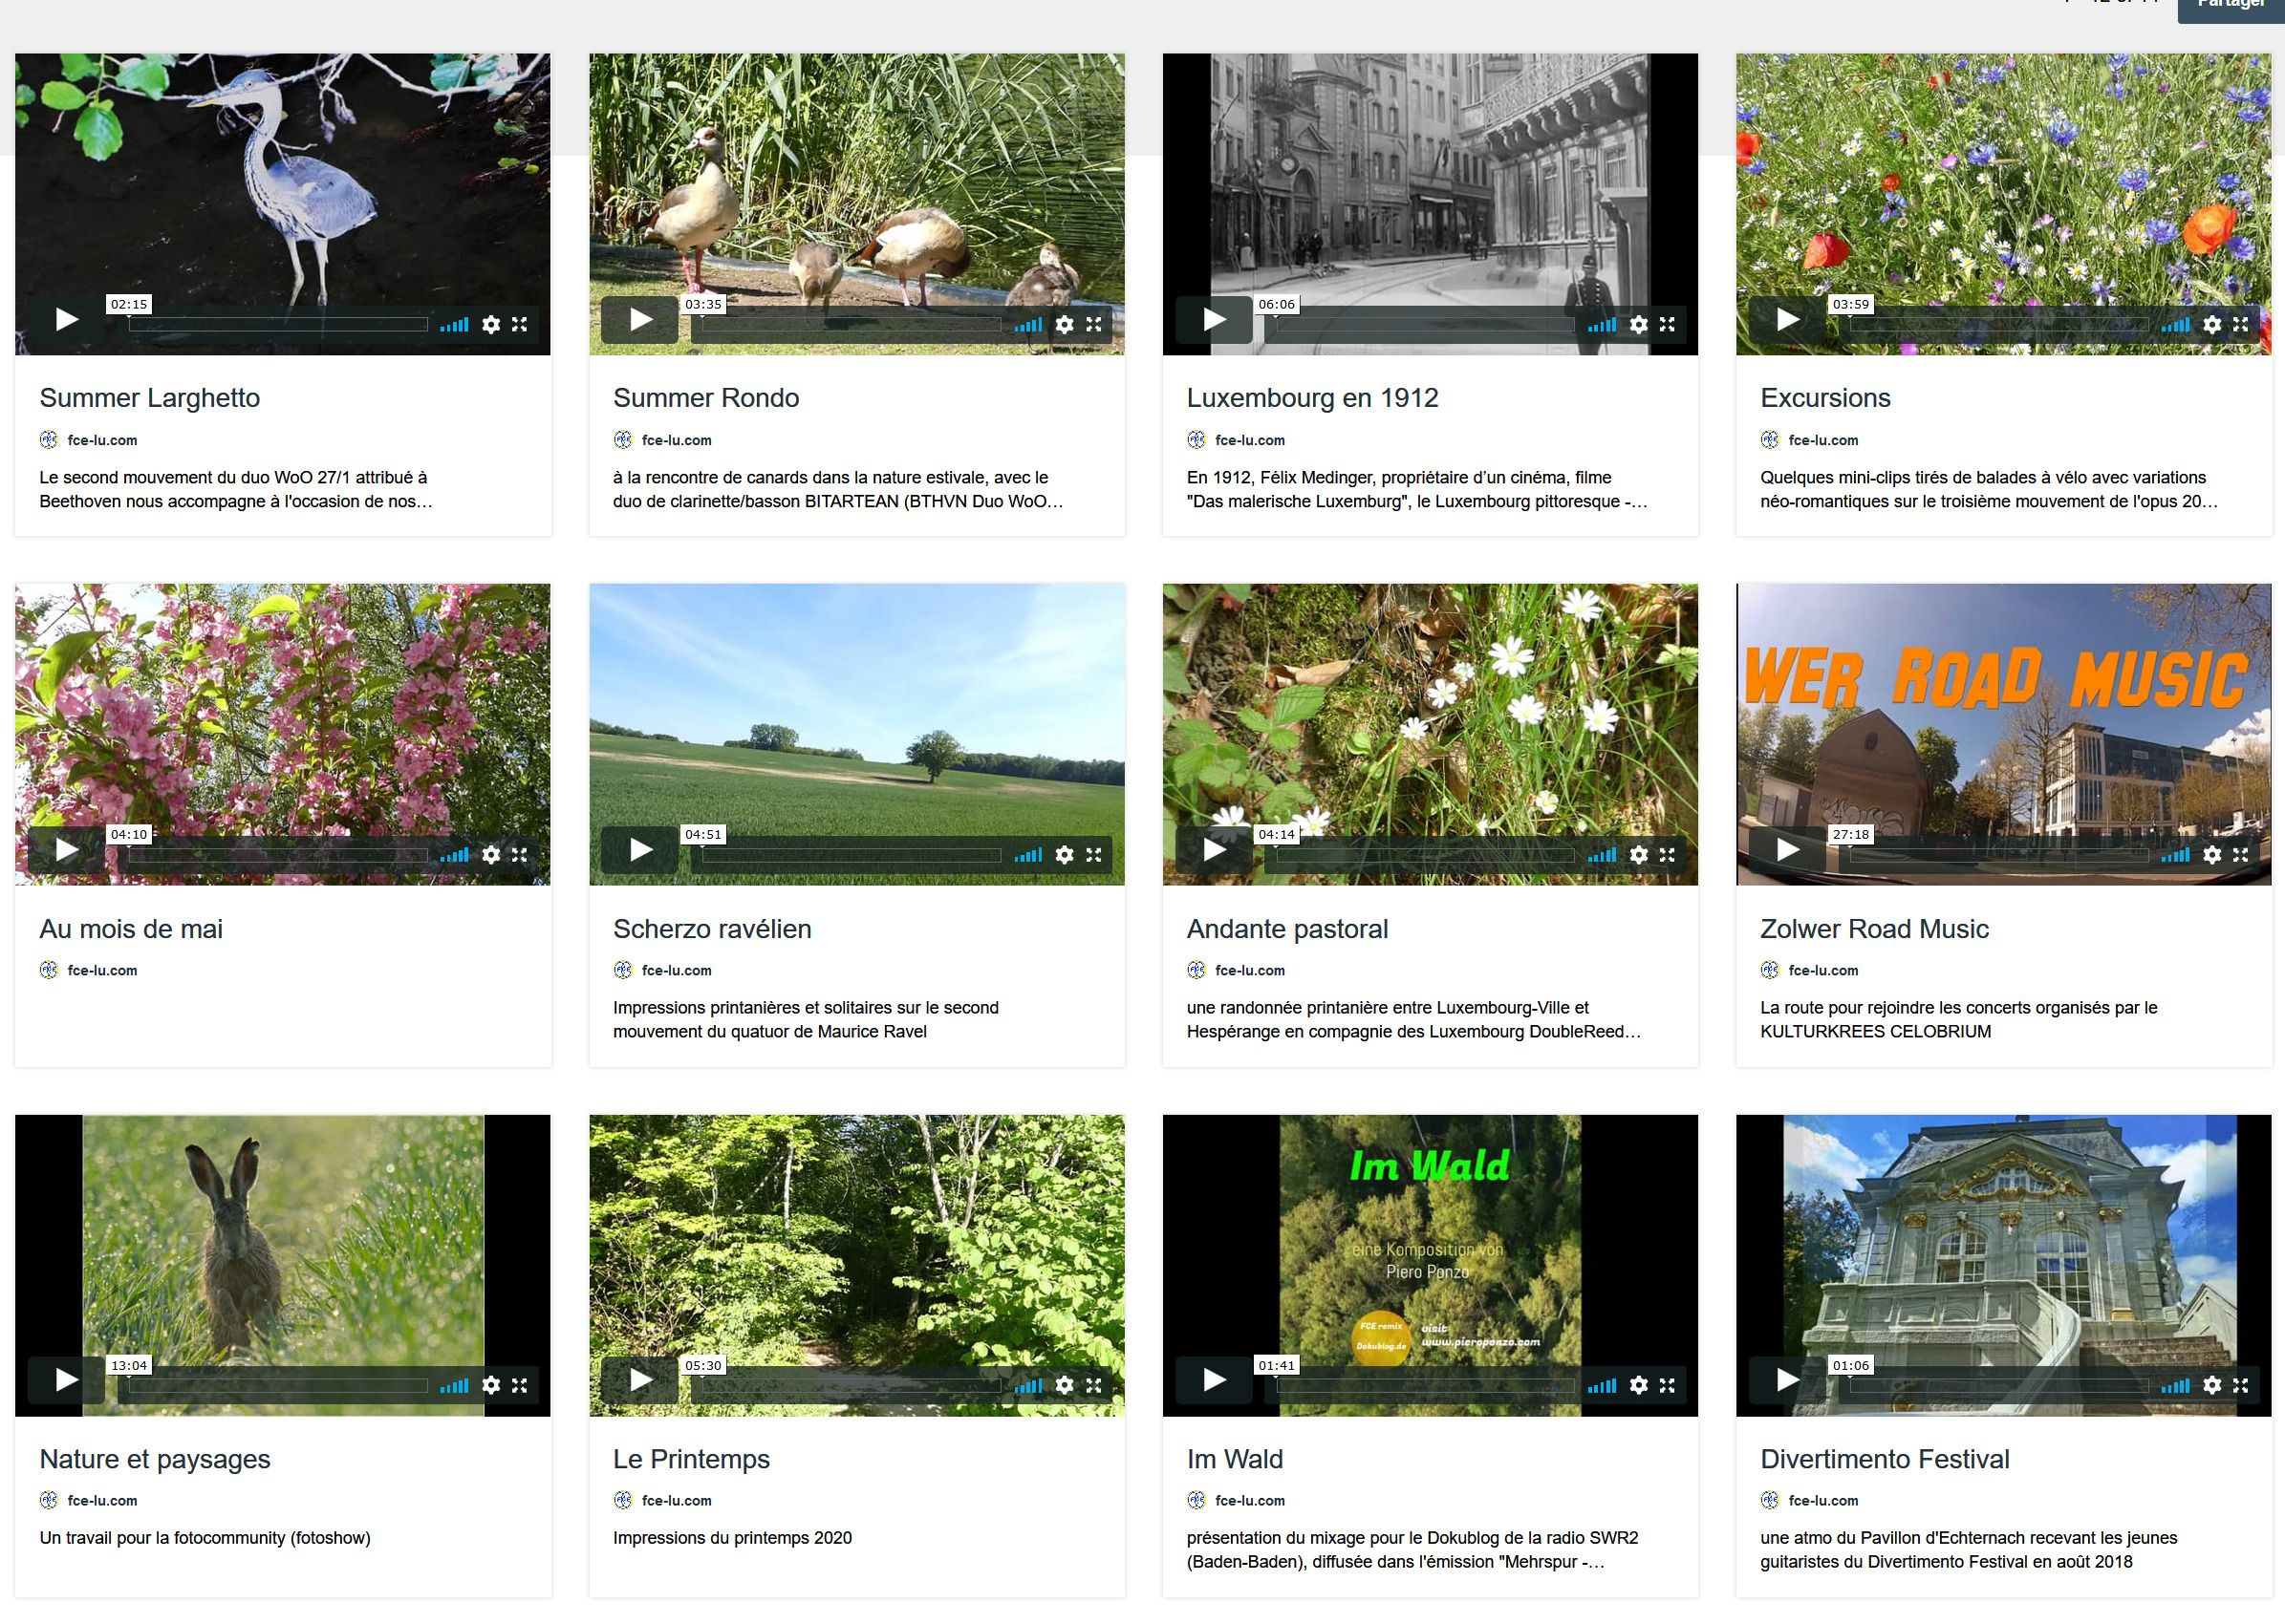
Task: Toggle fullscreen on Andante pastoral video
Action: click(1667, 855)
